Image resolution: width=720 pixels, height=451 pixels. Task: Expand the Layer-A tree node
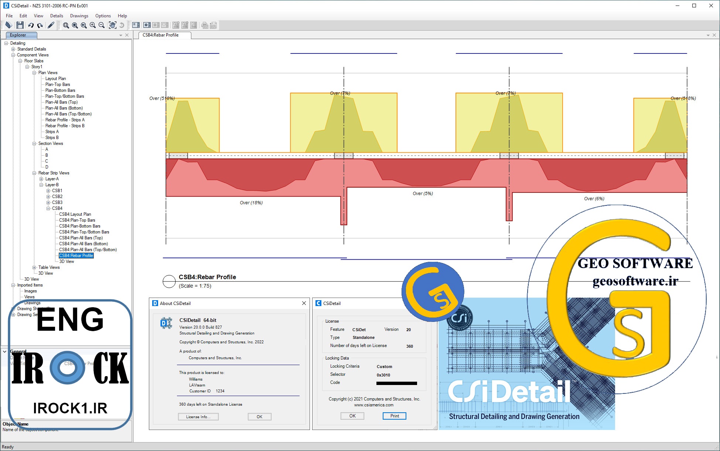[41, 179]
